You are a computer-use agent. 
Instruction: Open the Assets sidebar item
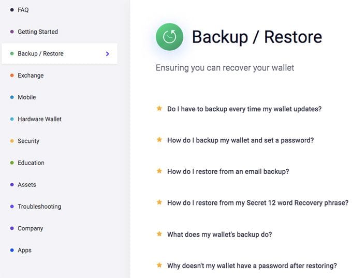pyautogui.click(x=27, y=185)
